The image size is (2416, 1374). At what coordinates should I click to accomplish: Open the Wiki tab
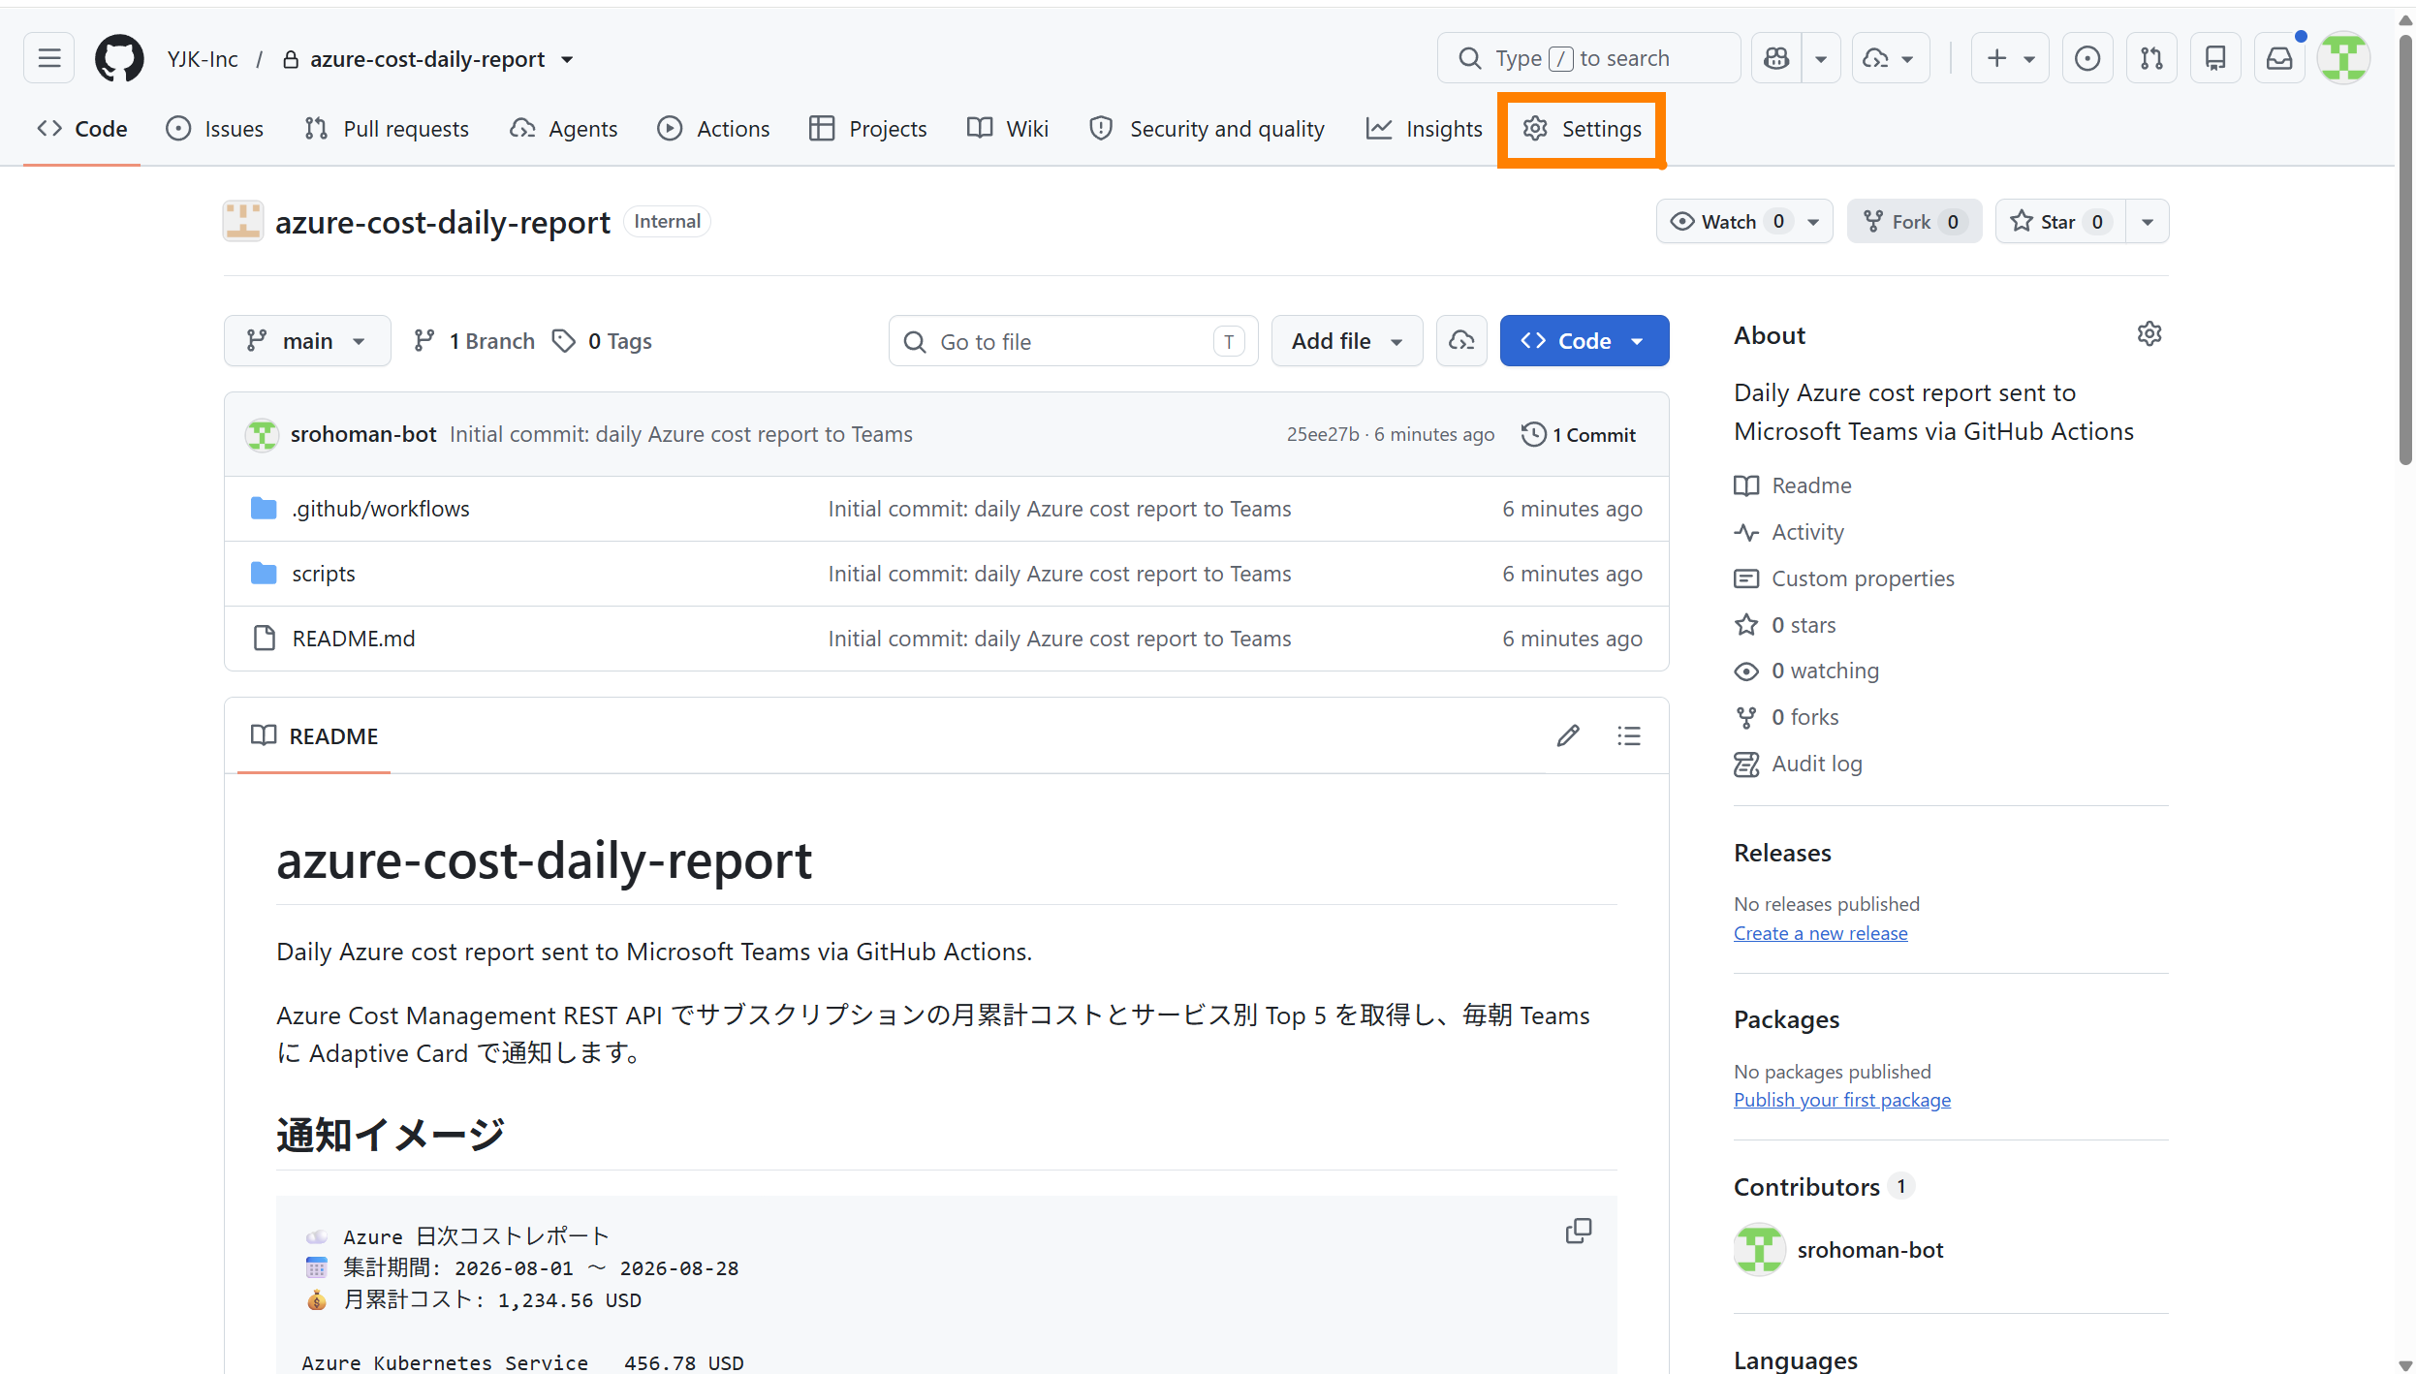click(1008, 129)
